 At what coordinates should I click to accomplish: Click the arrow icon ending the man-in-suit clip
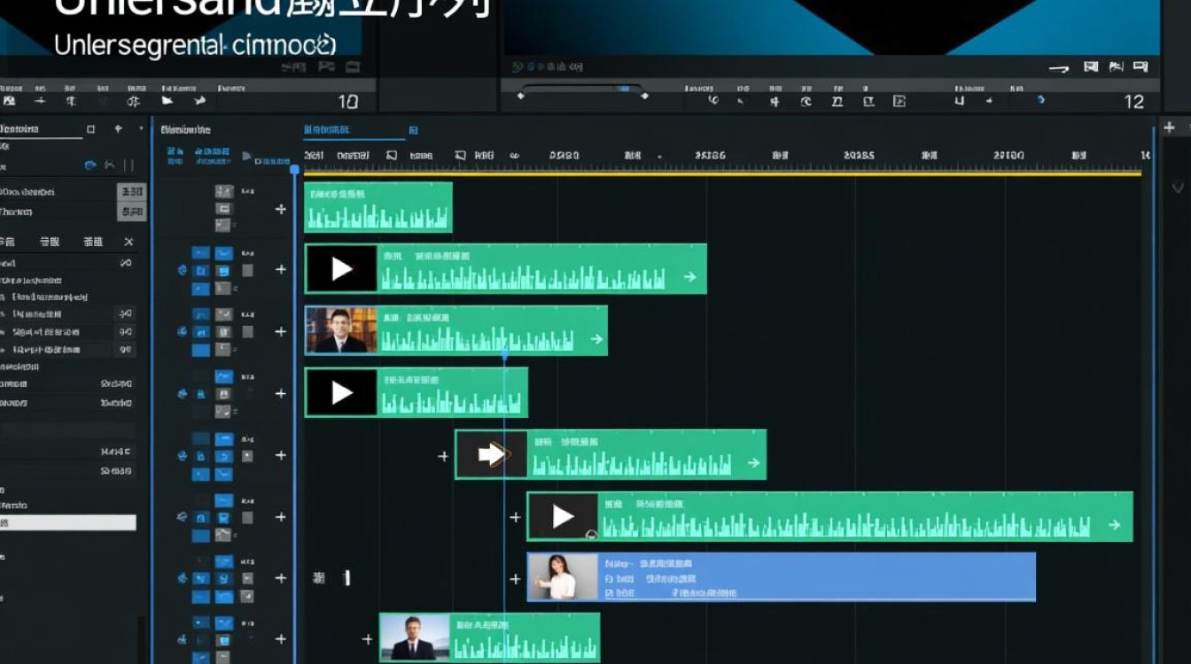tap(596, 339)
